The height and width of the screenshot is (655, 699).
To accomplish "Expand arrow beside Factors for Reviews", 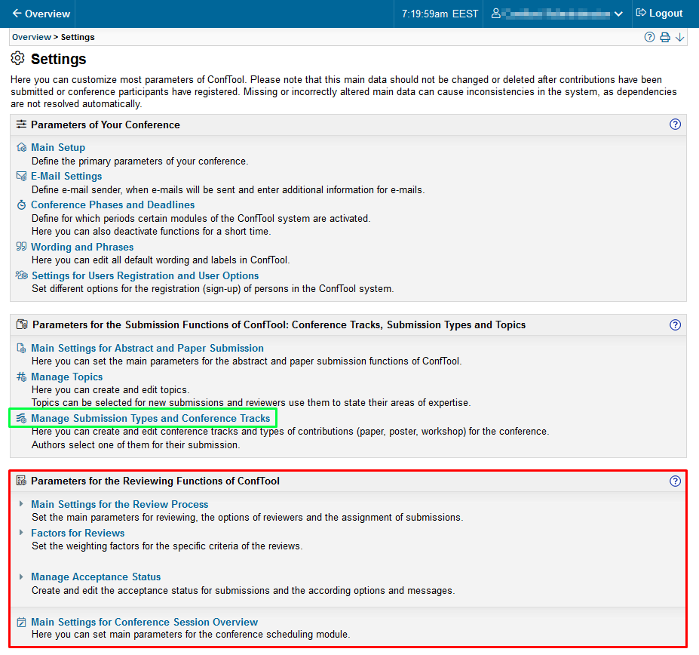I will point(21,532).
